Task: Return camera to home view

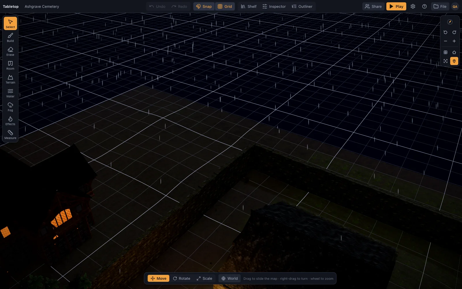Action: [x=454, y=52]
